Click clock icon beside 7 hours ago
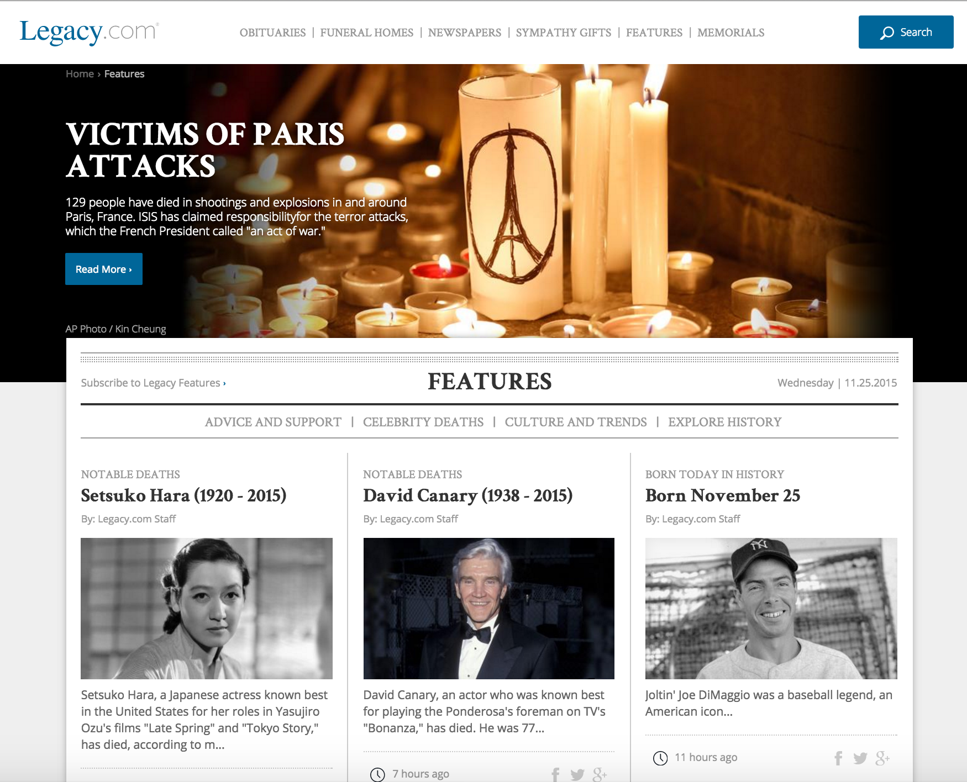The width and height of the screenshot is (967, 782). coord(377,774)
